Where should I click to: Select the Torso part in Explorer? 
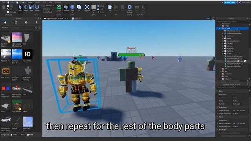pyautogui.click(x=229, y=54)
